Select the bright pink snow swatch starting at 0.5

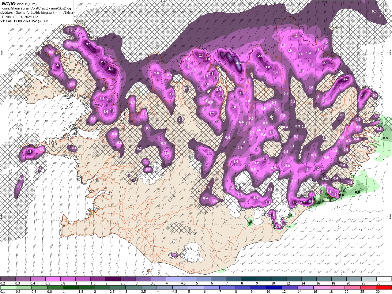pos(53,279)
